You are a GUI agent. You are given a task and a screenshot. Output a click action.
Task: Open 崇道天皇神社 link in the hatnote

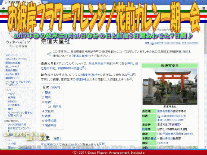pyautogui.click(x=82, y=56)
